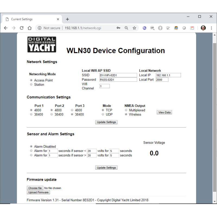Image resolution: width=217 pixels, height=217 pixels.
Task: Minimize the browser window
Action: point(188,17)
